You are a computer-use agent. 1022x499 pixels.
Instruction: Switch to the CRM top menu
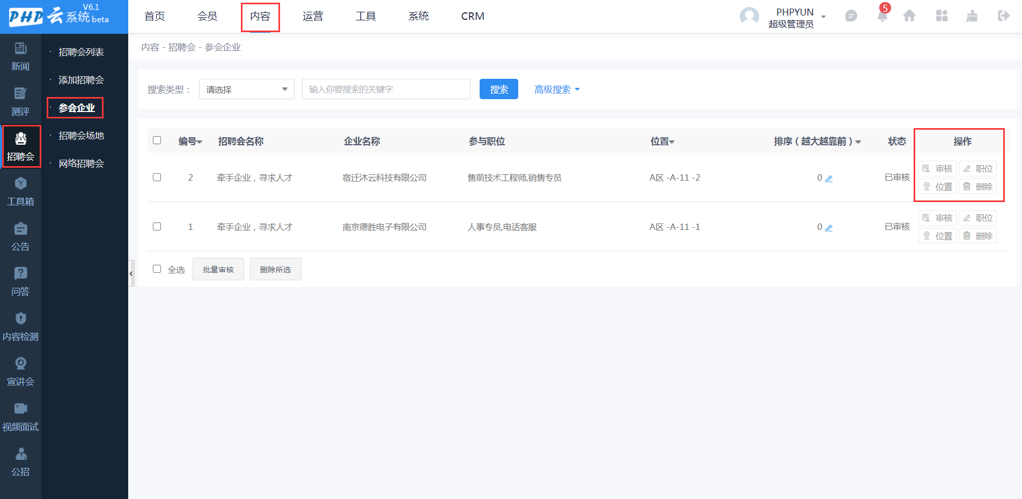tap(473, 16)
